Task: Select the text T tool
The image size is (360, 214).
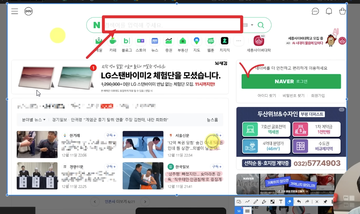Action: 281,201
